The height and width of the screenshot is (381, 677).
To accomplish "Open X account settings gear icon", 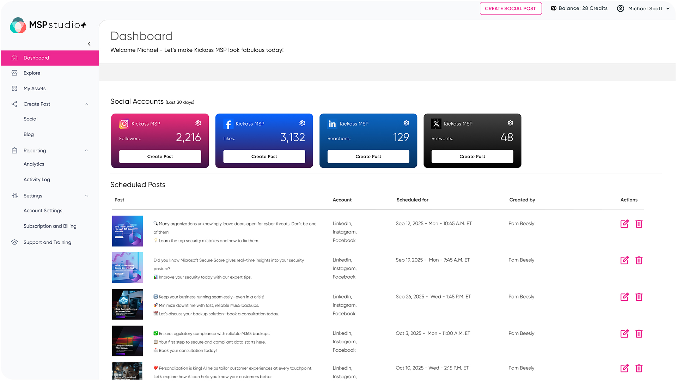I will (x=510, y=123).
